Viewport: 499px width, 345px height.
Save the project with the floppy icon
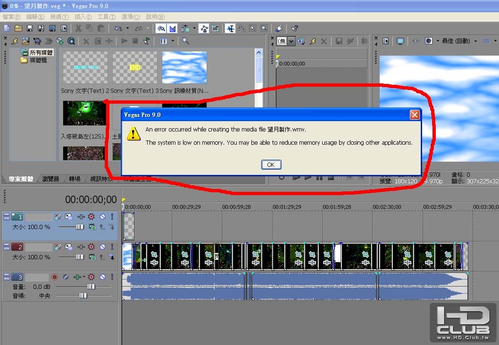(30, 28)
